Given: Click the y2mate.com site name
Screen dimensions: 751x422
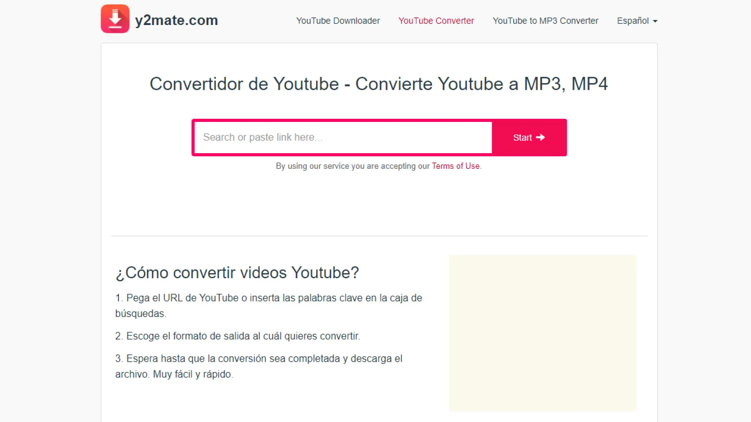Looking at the screenshot, I should (x=176, y=20).
